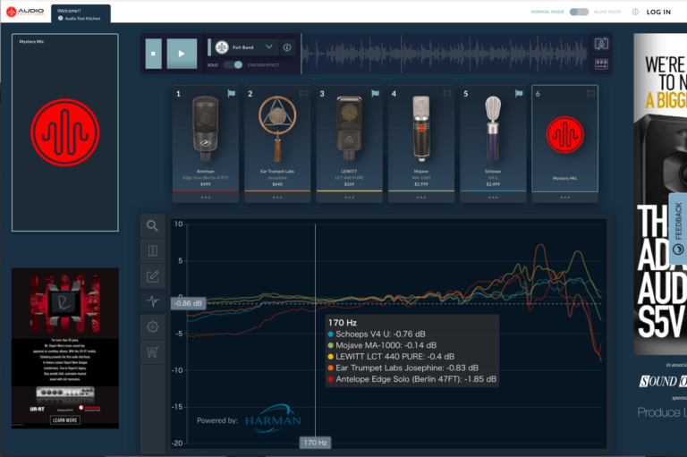Select the Antelope Edge Solo microphone image
The width and height of the screenshot is (687, 457).
tap(206, 129)
